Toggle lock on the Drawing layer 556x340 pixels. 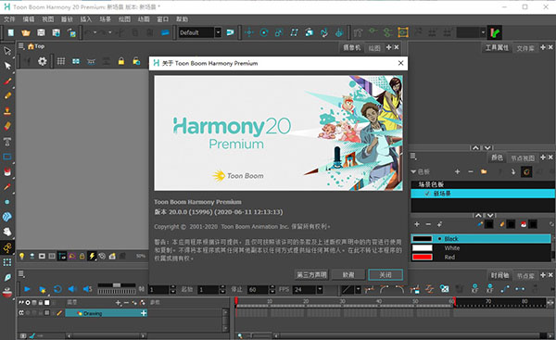[41, 313]
